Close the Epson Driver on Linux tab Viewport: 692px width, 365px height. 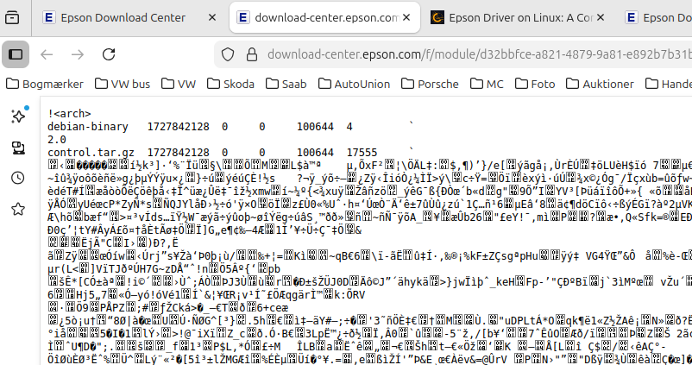pos(601,17)
